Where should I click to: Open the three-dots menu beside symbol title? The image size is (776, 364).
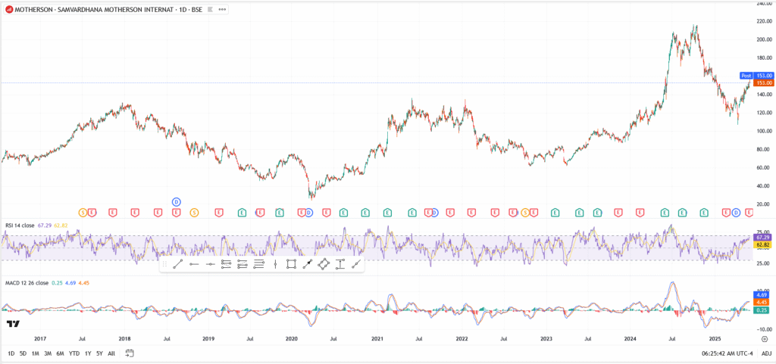[221, 10]
